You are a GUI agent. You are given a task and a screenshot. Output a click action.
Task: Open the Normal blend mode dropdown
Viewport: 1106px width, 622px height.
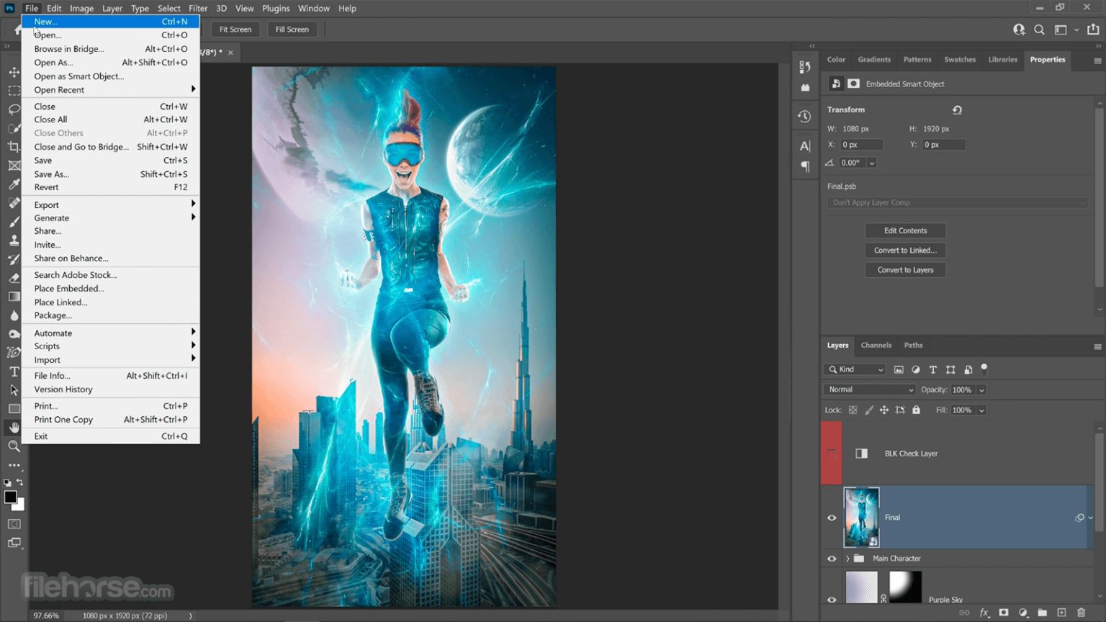pyautogui.click(x=870, y=389)
